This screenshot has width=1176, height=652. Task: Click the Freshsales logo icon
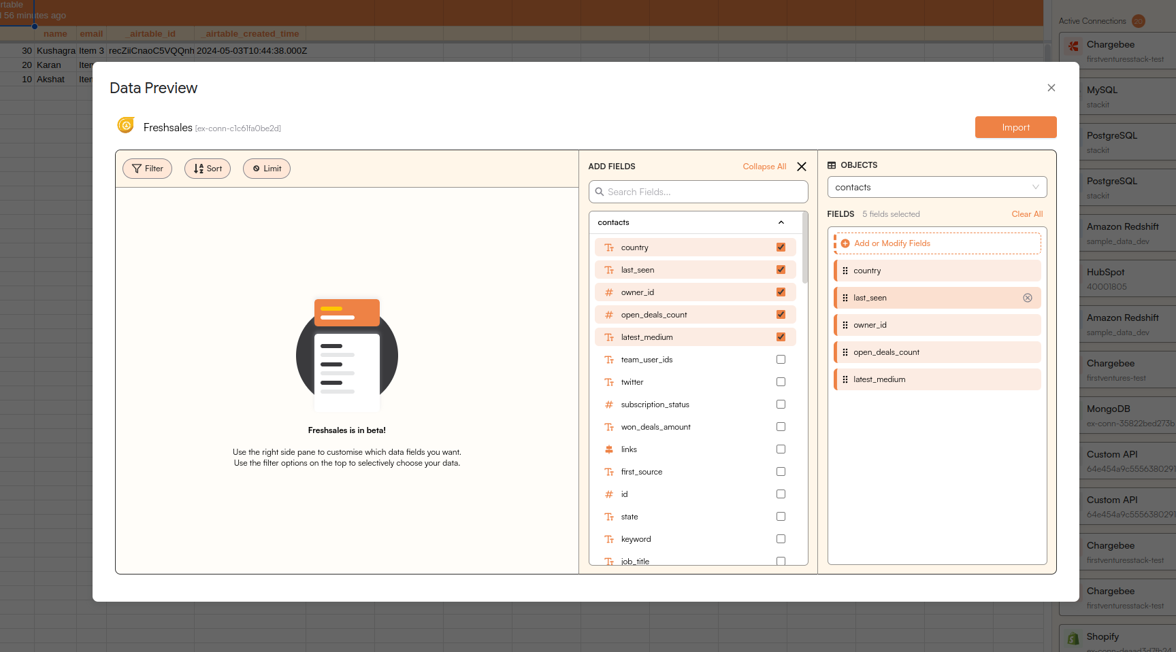[126, 125]
